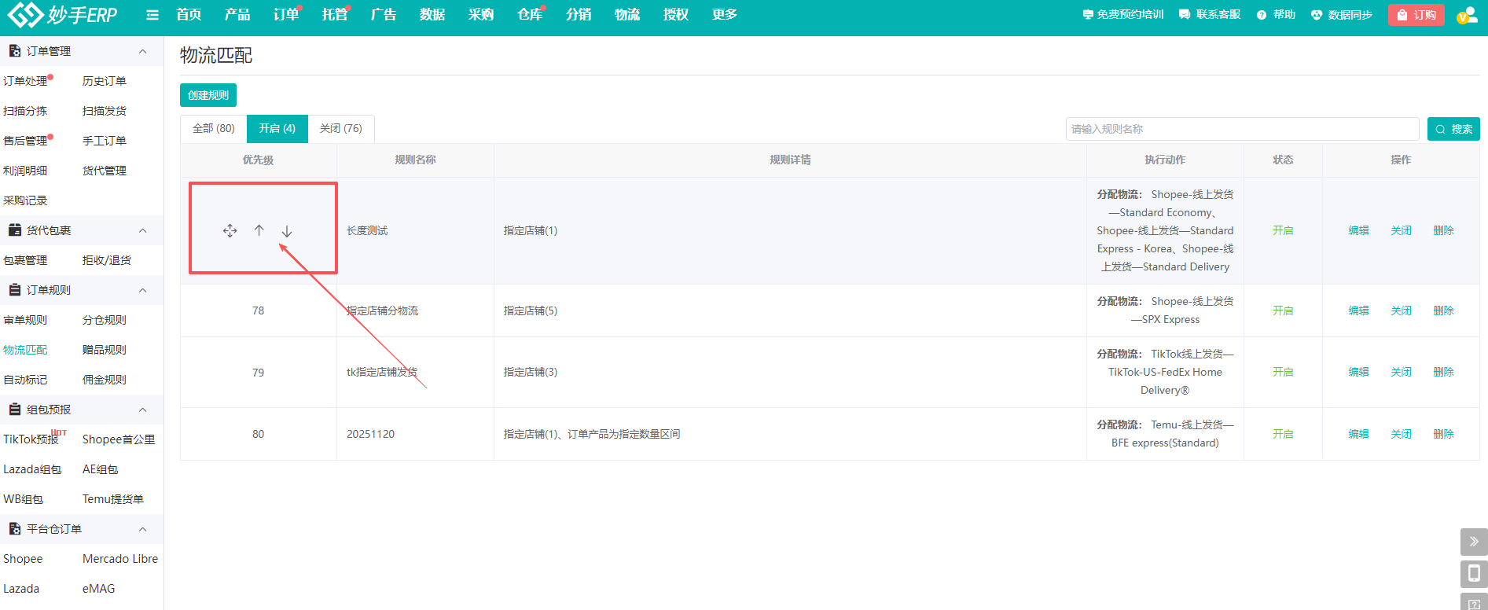The image size is (1488, 610).
Task: Switch to the 关闭 (76) tab
Action: tap(340, 128)
